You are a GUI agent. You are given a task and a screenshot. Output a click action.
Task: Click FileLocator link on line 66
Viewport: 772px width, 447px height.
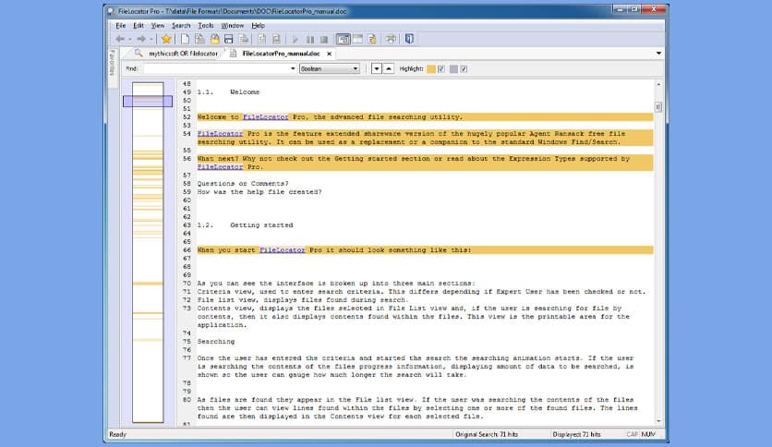(283, 250)
